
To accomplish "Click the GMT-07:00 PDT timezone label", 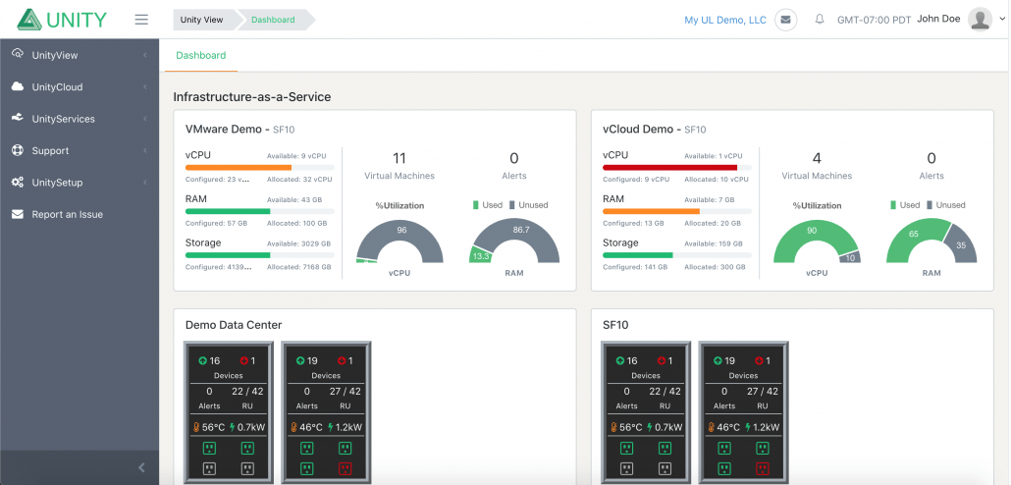I will pos(875,20).
